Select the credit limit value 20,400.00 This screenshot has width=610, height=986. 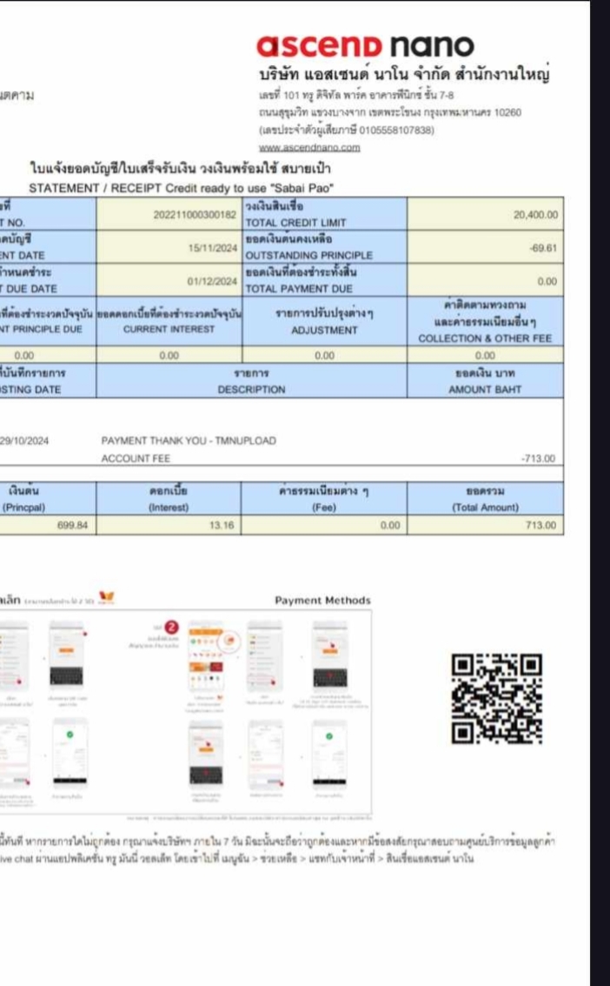tap(535, 215)
